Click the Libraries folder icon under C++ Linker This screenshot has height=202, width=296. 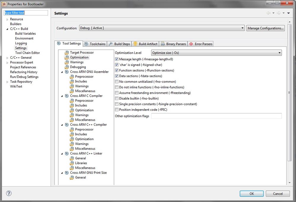(72, 163)
